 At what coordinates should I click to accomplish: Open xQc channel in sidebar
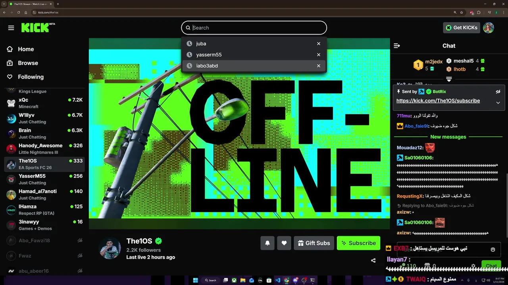(x=44, y=103)
